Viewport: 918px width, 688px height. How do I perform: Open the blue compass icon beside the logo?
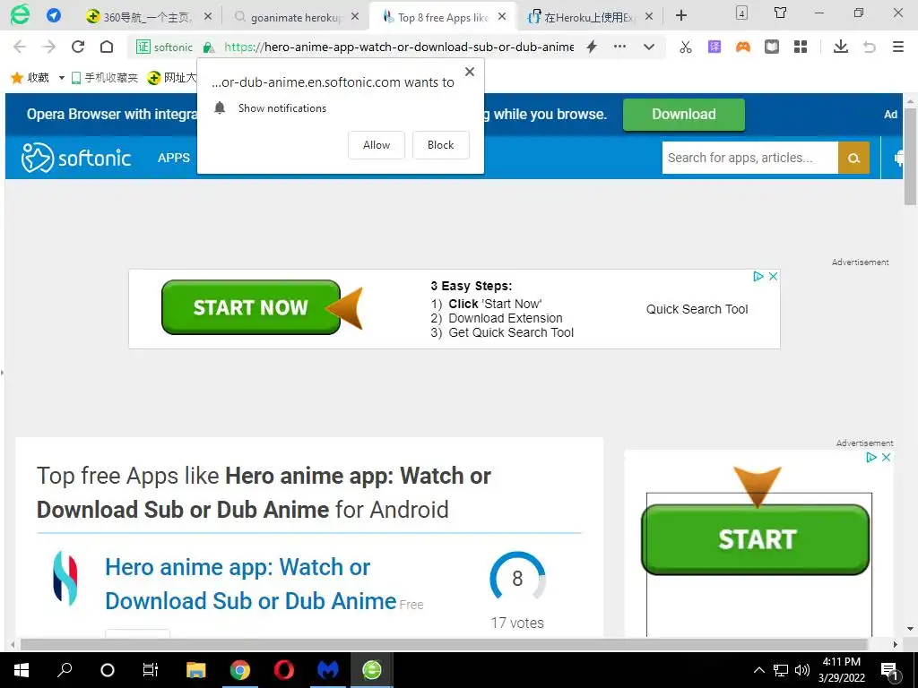click(x=54, y=15)
